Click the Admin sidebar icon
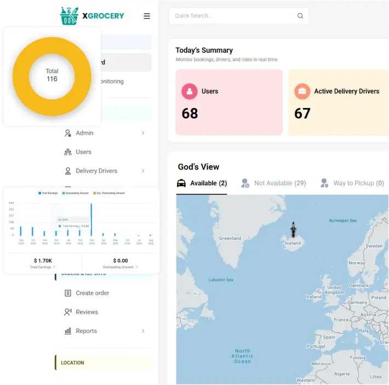Viewport: 389px width, 385px height. pos(68,133)
